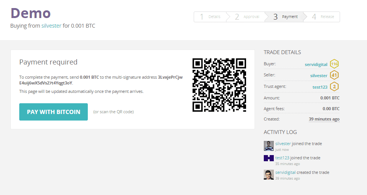This screenshot has width=367, height=195.
Task: Go to step 4 Release
Action: tap(323, 17)
